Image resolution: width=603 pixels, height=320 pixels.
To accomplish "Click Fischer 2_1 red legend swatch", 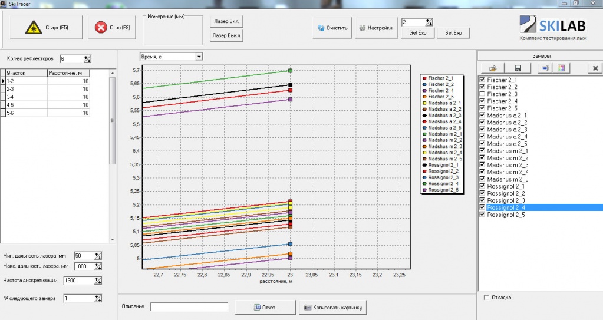I will pos(424,78).
